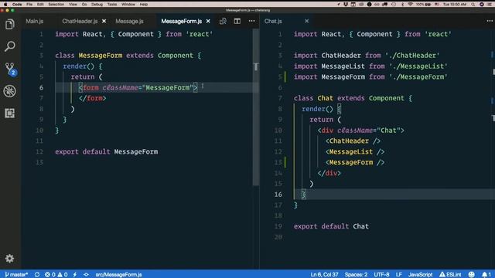Click 'class MessageForm extends Component' line
This screenshot has height=278, width=495.
[128, 56]
